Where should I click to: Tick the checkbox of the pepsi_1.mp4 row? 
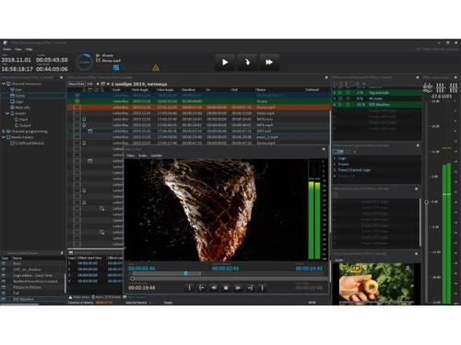tap(77, 137)
